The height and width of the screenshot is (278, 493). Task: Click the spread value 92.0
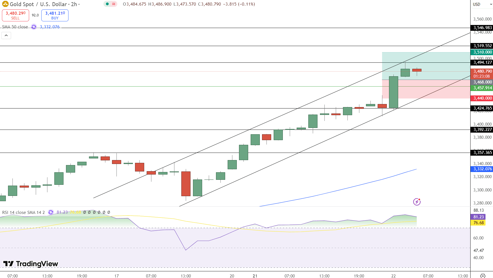pyautogui.click(x=35, y=15)
